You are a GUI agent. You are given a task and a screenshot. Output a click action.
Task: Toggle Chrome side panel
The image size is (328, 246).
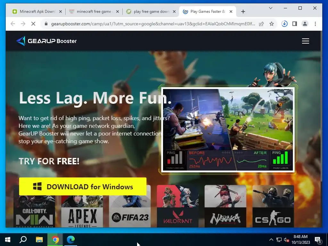coord(295,24)
